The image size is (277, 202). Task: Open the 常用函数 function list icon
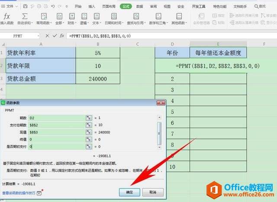tap(44, 16)
